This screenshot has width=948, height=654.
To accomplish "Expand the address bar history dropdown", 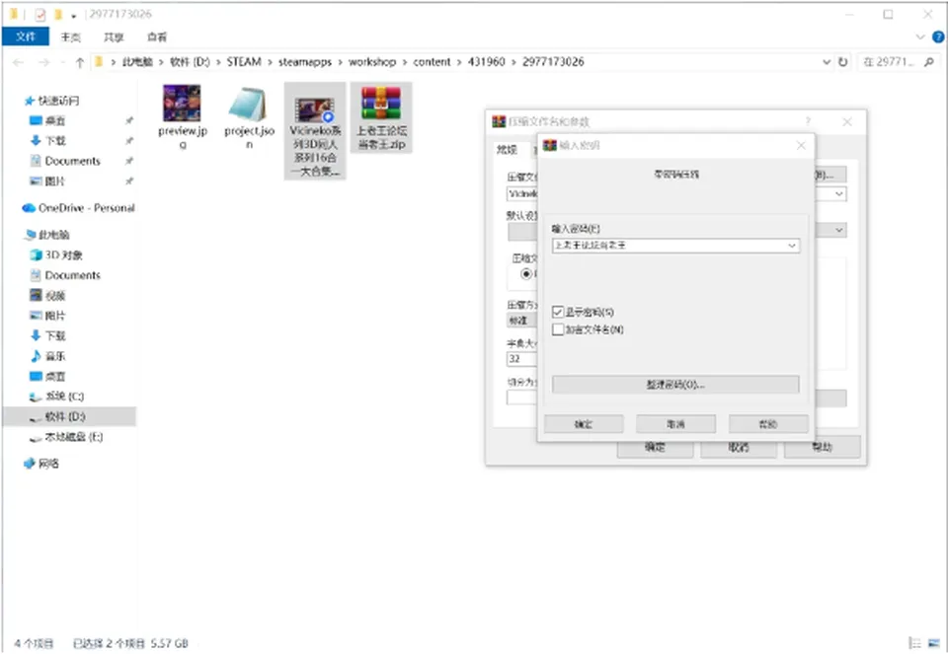I will [827, 61].
